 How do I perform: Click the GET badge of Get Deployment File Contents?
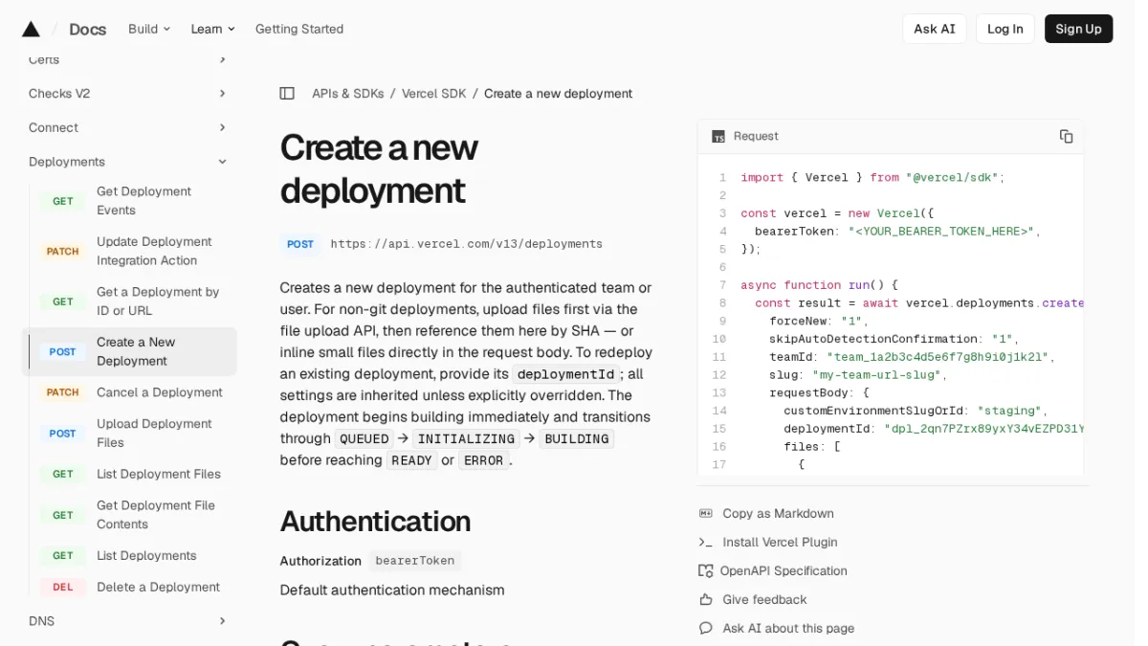click(x=63, y=515)
